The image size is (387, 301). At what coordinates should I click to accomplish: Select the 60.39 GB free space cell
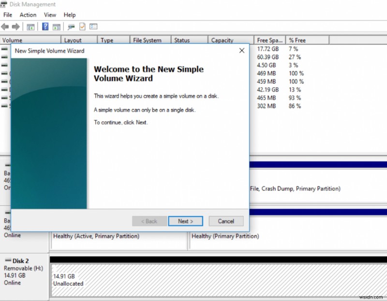pos(268,57)
